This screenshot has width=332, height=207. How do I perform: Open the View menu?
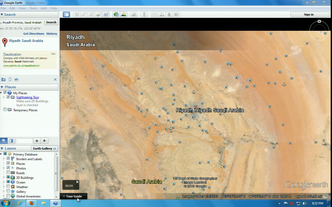[22, 8]
